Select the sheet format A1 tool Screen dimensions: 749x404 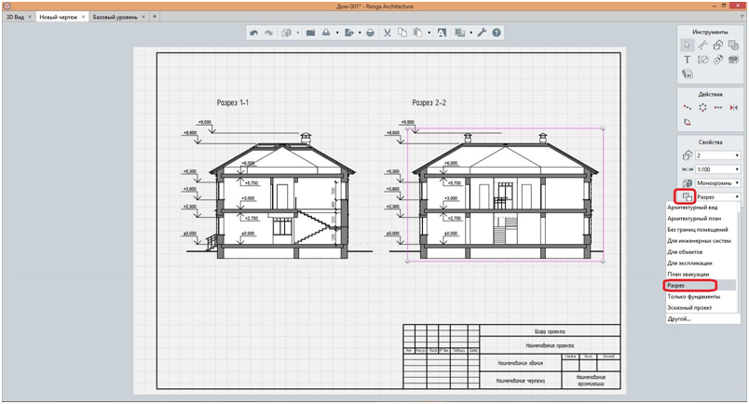click(x=687, y=74)
